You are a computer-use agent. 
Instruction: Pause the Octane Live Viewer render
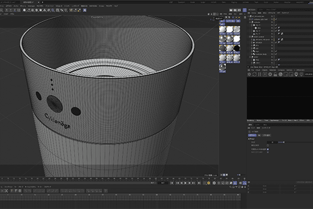(x=260, y=74)
